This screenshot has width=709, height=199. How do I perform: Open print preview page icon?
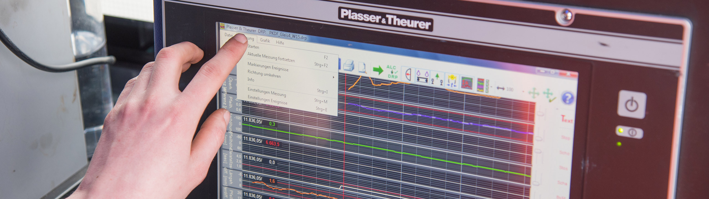coord(363,68)
